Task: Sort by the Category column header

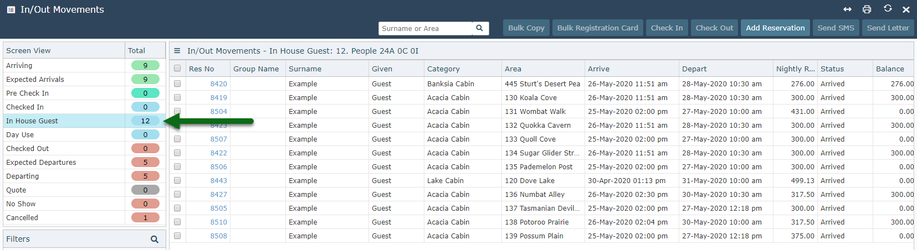Action: 443,69
